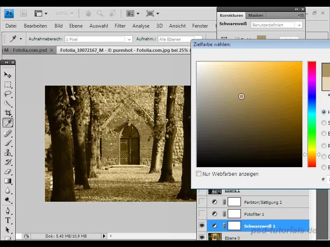Select the Eyedropper tool in toolbox
The width and height of the screenshot is (330, 247).
tap(8, 123)
